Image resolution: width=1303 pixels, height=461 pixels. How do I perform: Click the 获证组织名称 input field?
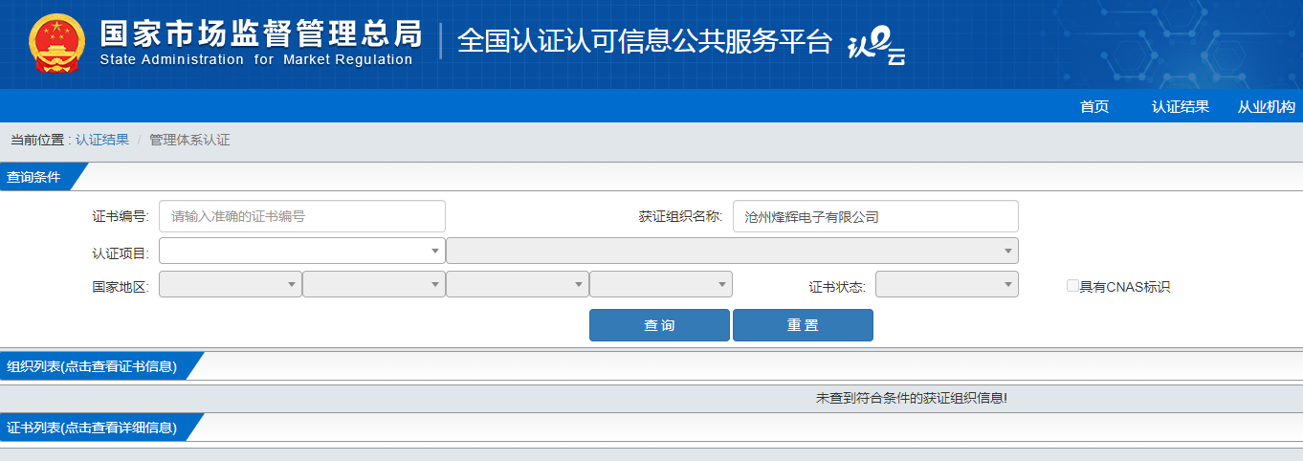click(875, 216)
